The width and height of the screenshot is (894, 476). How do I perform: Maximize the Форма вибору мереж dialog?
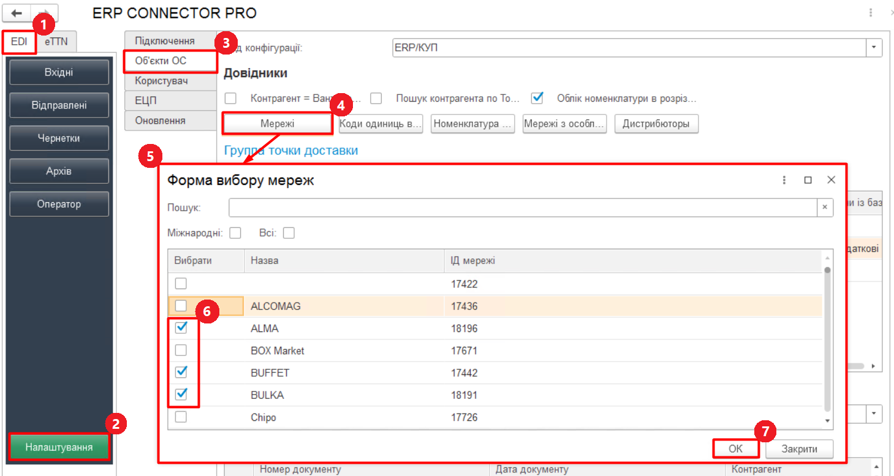point(808,180)
